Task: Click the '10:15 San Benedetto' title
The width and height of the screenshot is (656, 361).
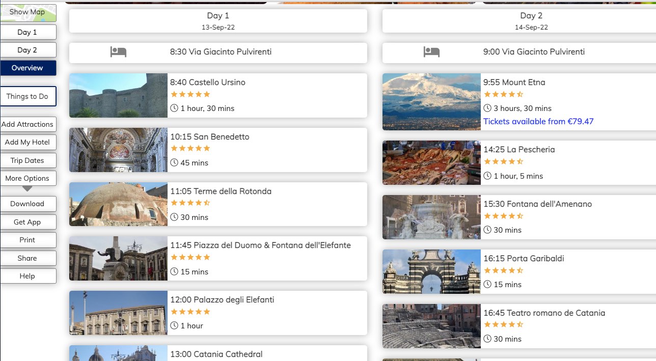Action: 210,137
